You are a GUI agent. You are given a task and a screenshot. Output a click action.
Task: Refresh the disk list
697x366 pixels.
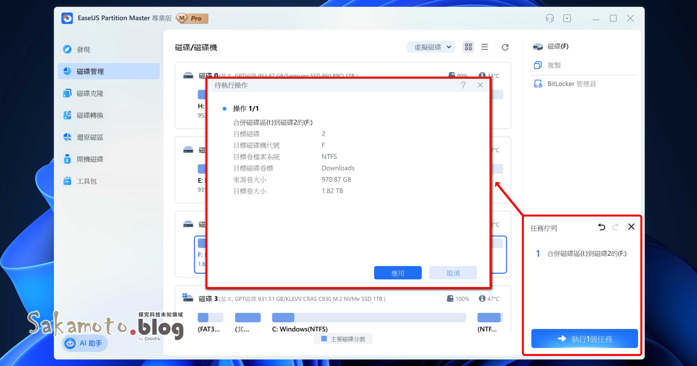click(x=505, y=47)
